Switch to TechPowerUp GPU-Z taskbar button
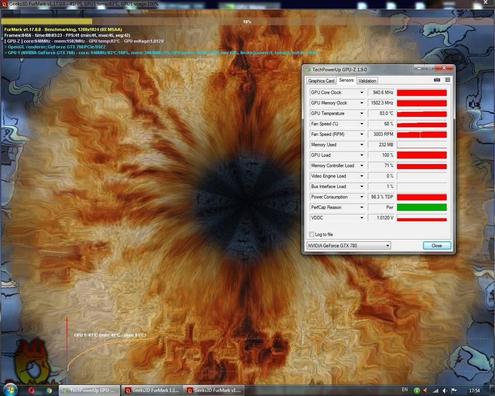Screen dimensions: 495x396 pos(89,390)
